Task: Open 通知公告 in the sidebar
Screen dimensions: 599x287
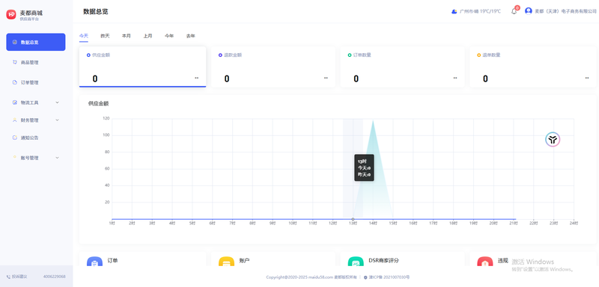Action: pos(35,138)
